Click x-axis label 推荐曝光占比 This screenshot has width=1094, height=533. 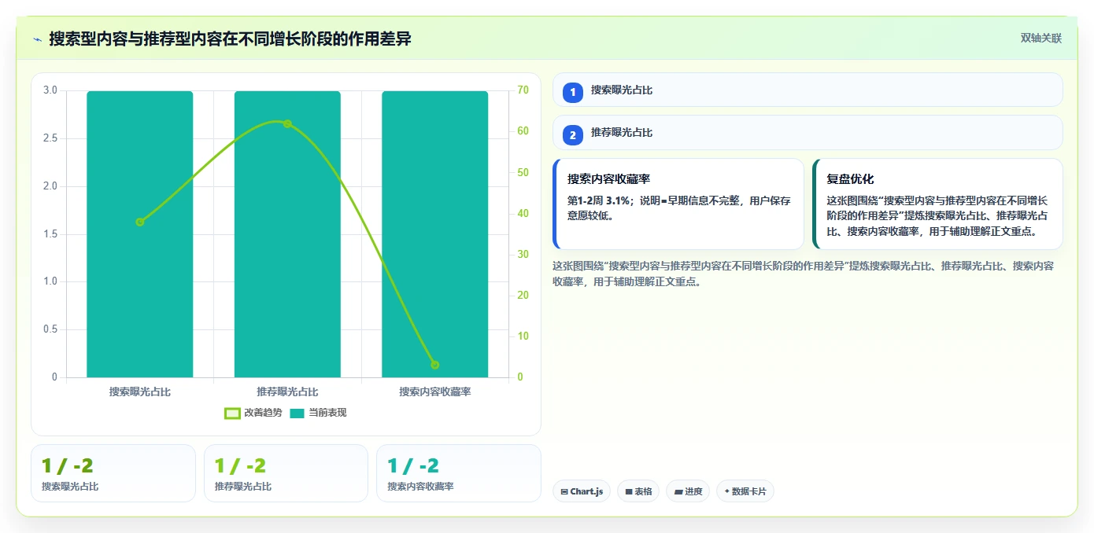(287, 391)
